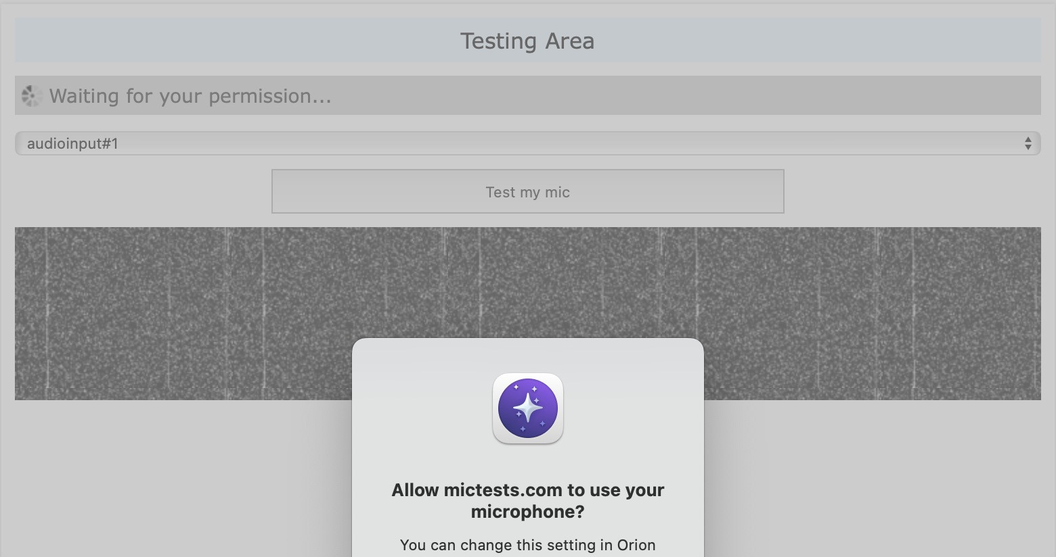The height and width of the screenshot is (557, 1056).
Task: Open the audioinput#1 device dropdown
Action: tap(527, 143)
